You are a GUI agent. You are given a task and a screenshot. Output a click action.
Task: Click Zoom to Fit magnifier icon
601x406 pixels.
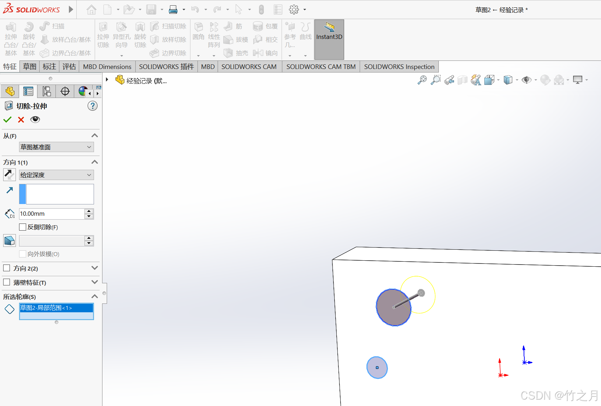[x=422, y=80]
